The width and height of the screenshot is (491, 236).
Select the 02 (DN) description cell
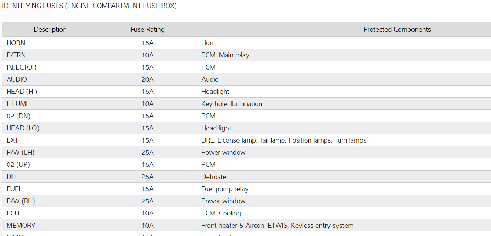18,116
